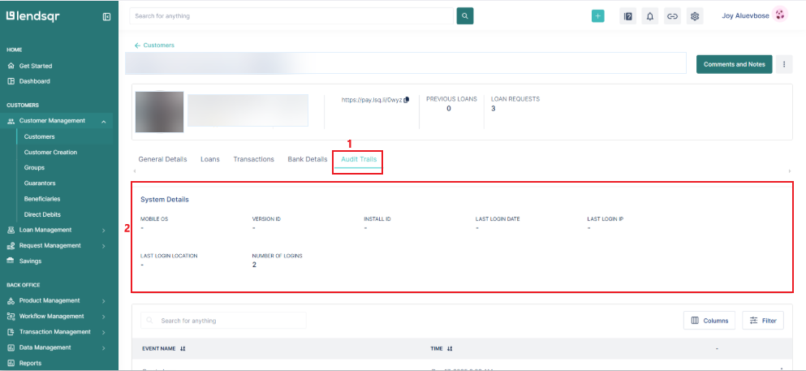Open the three-dot more options menu
This screenshot has height=371, width=806.
click(x=784, y=64)
